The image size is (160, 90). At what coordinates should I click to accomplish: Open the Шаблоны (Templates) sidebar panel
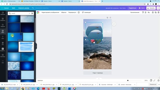[x=3, y=13]
